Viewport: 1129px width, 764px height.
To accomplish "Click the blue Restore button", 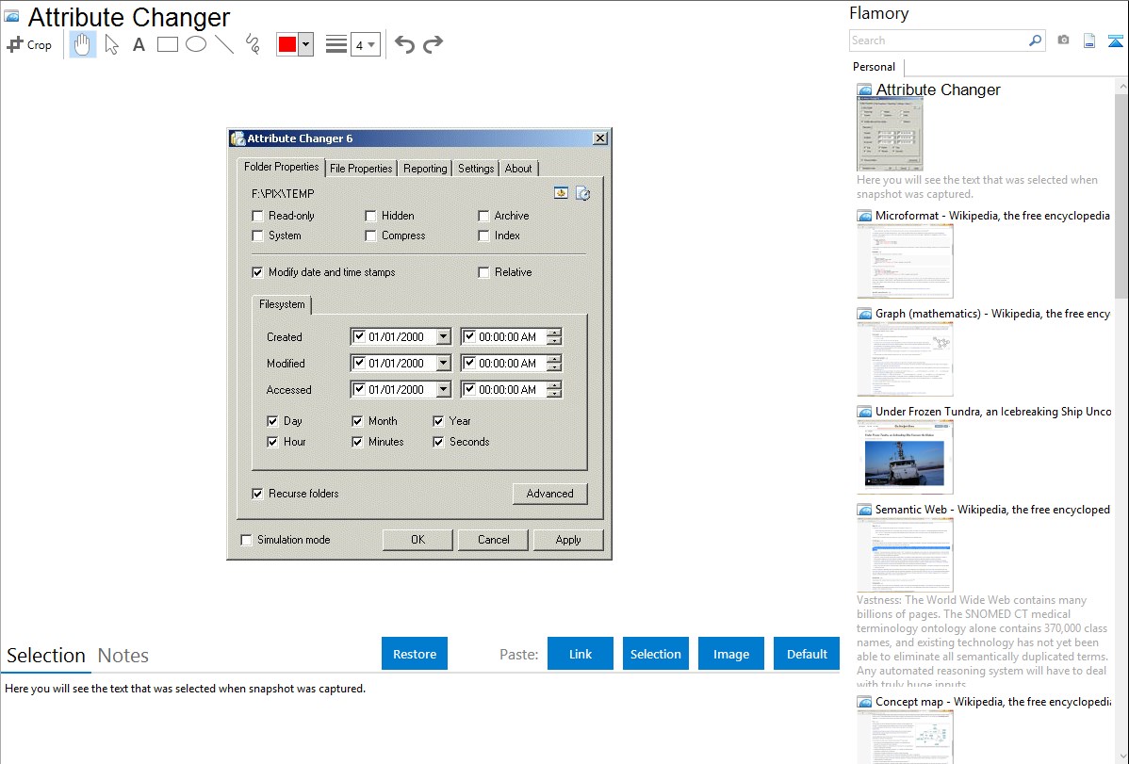I will (x=415, y=654).
